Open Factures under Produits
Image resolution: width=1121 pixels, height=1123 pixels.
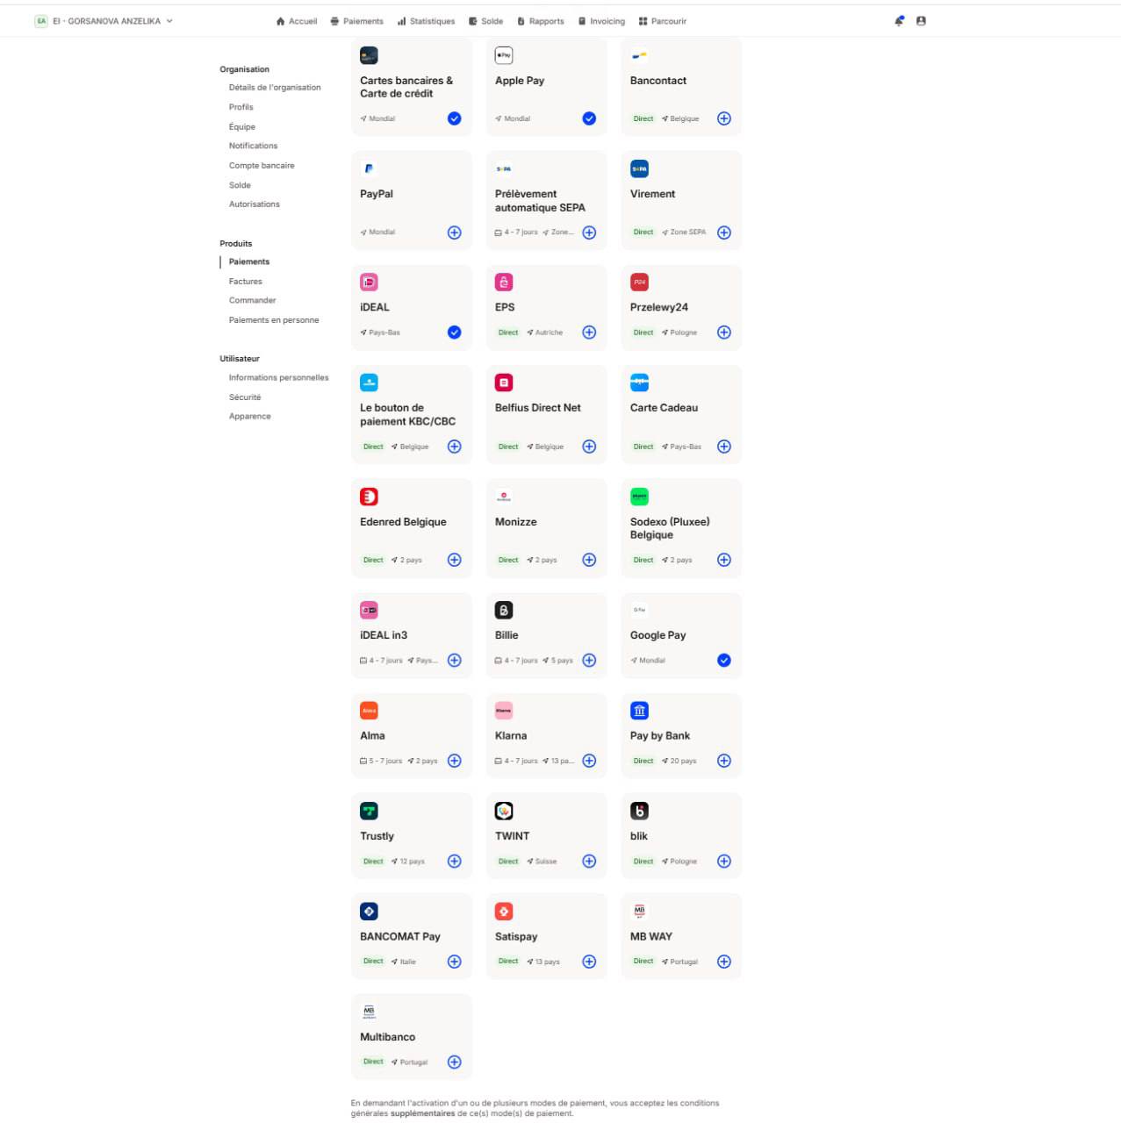coord(246,282)
